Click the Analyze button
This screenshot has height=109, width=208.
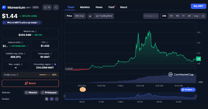pyautogui.click(x=188, y=90)
